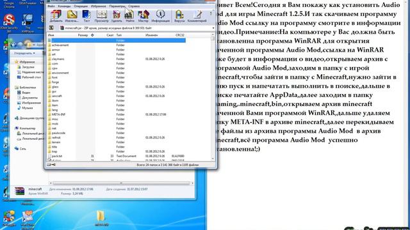This screenshot has width=410, height=230.
Task: Click the Explorer window horizontal scrollbar
Action: click(x=121, y=183)
